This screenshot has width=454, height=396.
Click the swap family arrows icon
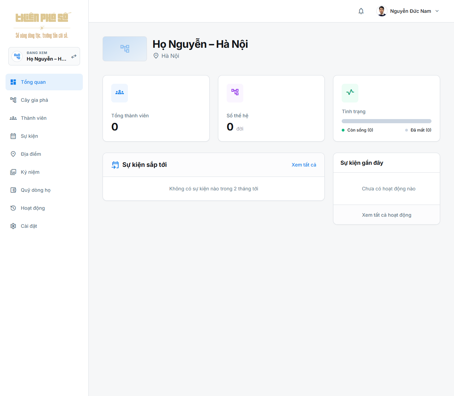[x=74, y=56]
